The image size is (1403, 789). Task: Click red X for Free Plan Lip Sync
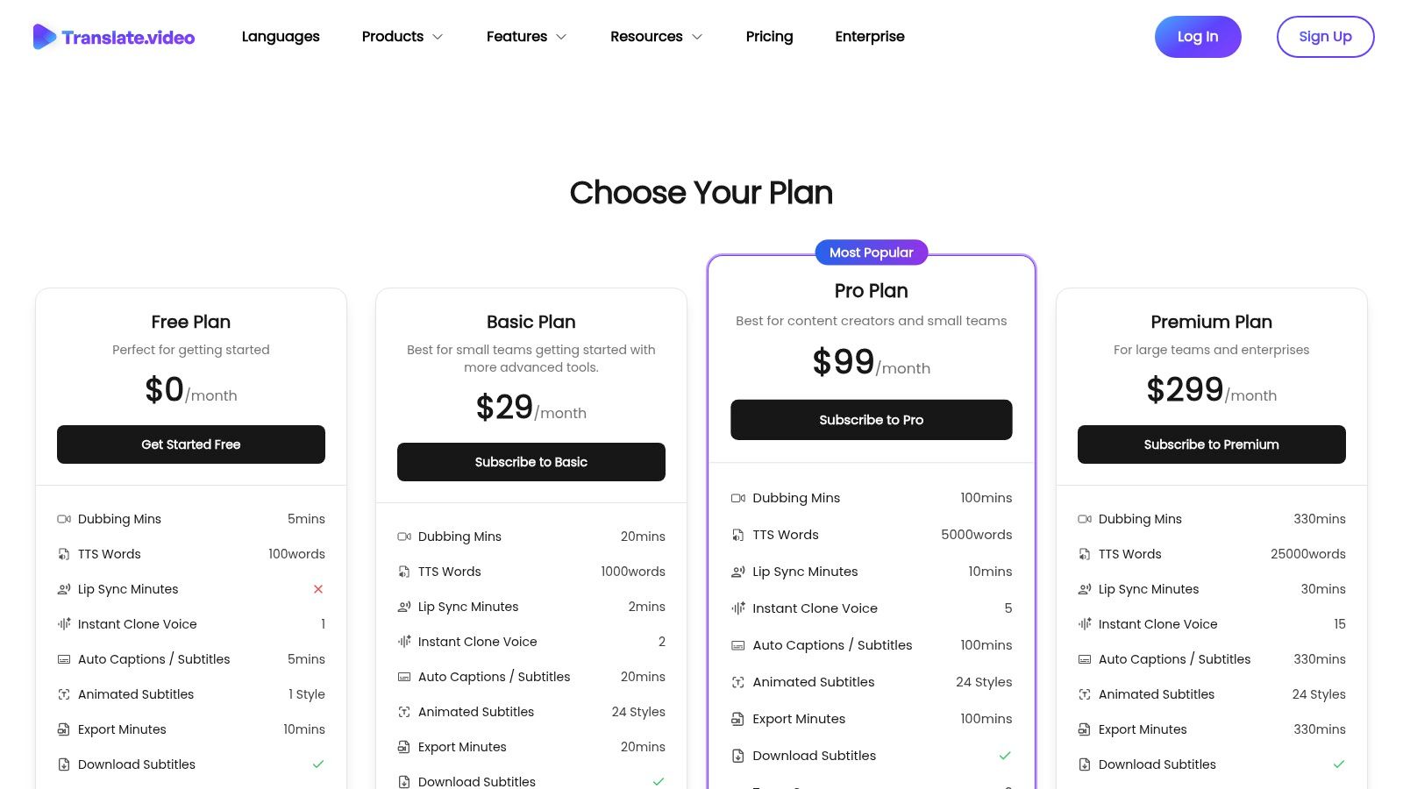318,589
